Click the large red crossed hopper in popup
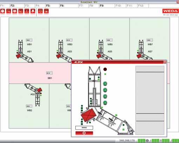The height and width of the screenshot is (143, 179). [x=88, y=115]
